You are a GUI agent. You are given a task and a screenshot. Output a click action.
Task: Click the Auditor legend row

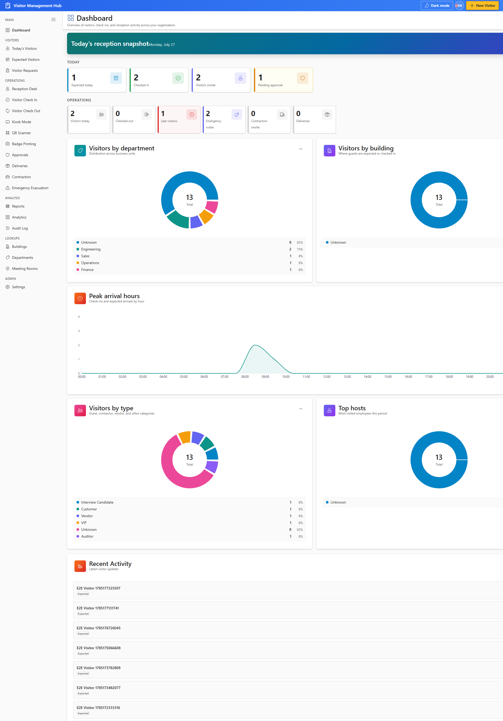tap(190, 536)
